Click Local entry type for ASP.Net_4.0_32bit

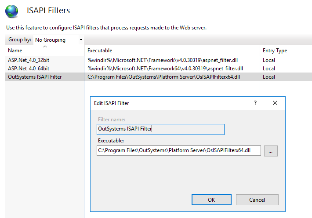click(269, 60)
